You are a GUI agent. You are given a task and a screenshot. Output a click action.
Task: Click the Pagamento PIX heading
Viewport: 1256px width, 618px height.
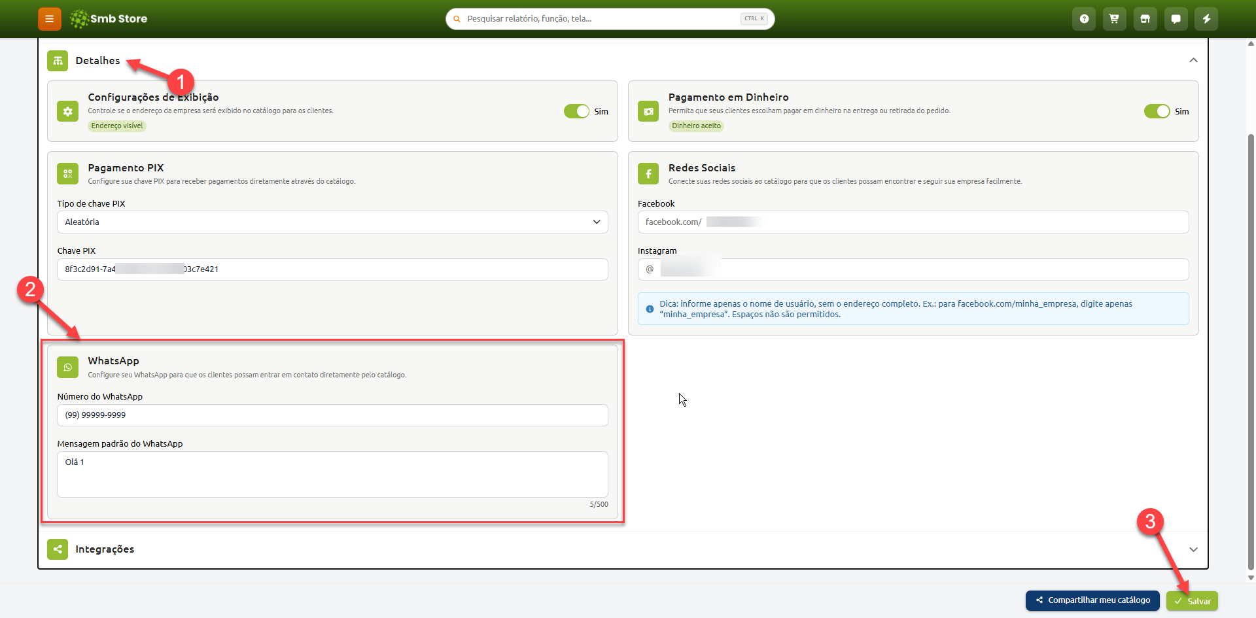point(126,168)
